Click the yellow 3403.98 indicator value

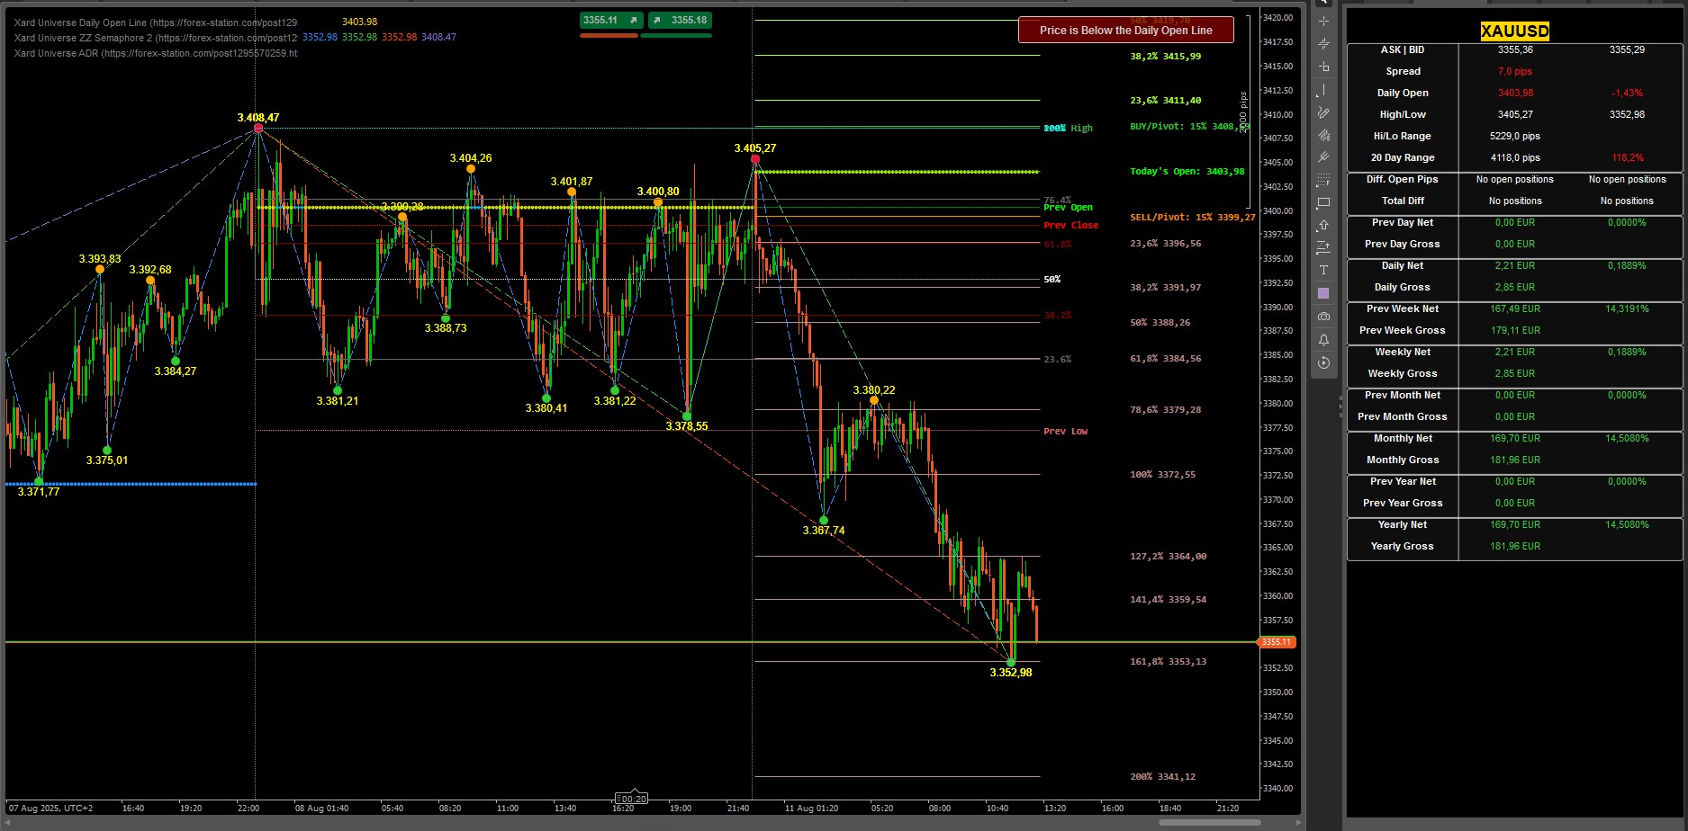(360, 22)
